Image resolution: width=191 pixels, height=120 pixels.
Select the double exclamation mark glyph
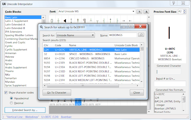coord(78,21)
